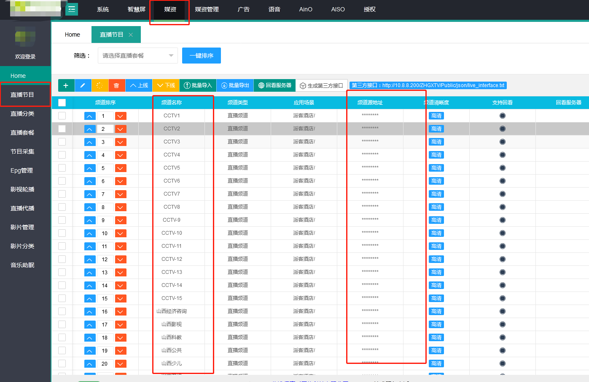The height and width of the screenshot is (382, 589).
Task: Click the orange delete trash icon
Action: (x=116, y=85)
